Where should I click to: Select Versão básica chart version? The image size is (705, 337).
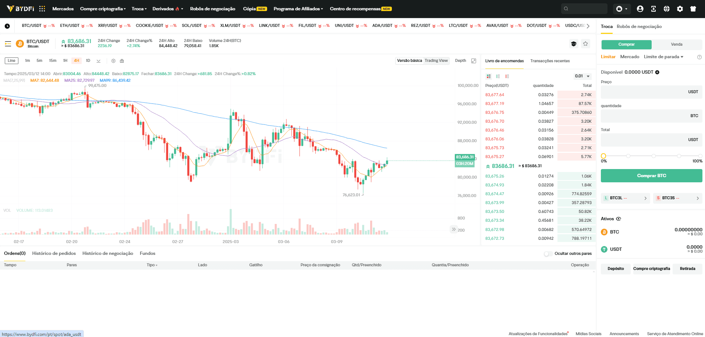(410, 61)
